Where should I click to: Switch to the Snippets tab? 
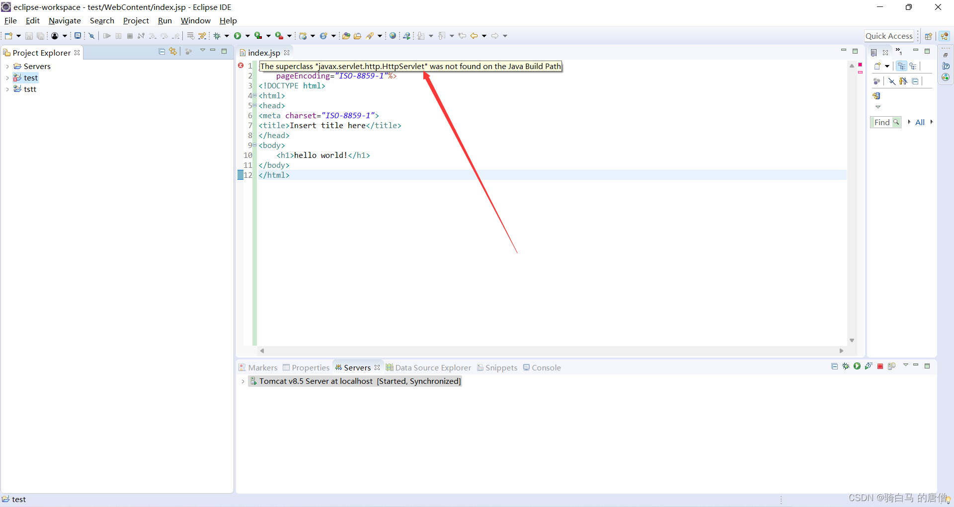[x=497, y=367]
